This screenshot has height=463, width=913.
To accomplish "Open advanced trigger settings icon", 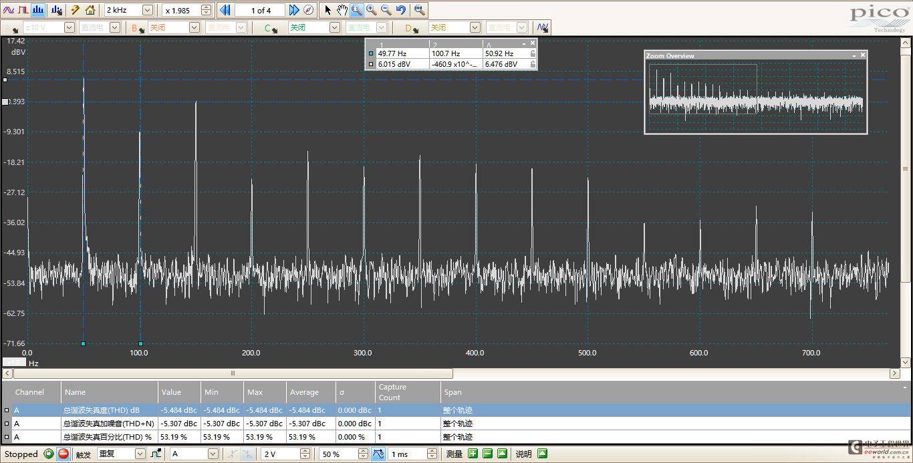I will pos(156,454).
